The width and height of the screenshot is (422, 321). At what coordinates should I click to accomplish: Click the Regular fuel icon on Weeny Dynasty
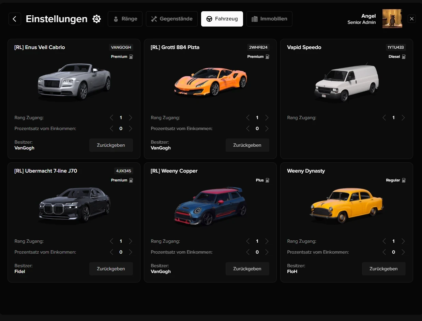tap(404, 180)
